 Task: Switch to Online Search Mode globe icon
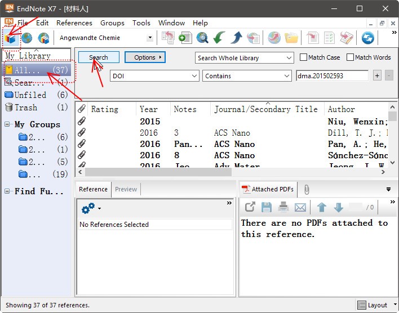[26, 38]
